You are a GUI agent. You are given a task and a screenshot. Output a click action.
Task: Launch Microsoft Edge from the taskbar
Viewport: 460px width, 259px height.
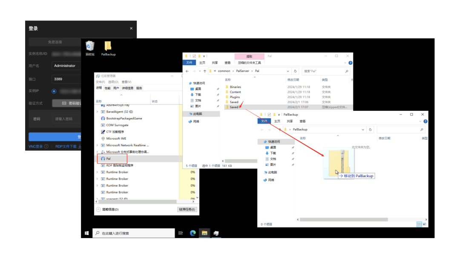point(193,233)
